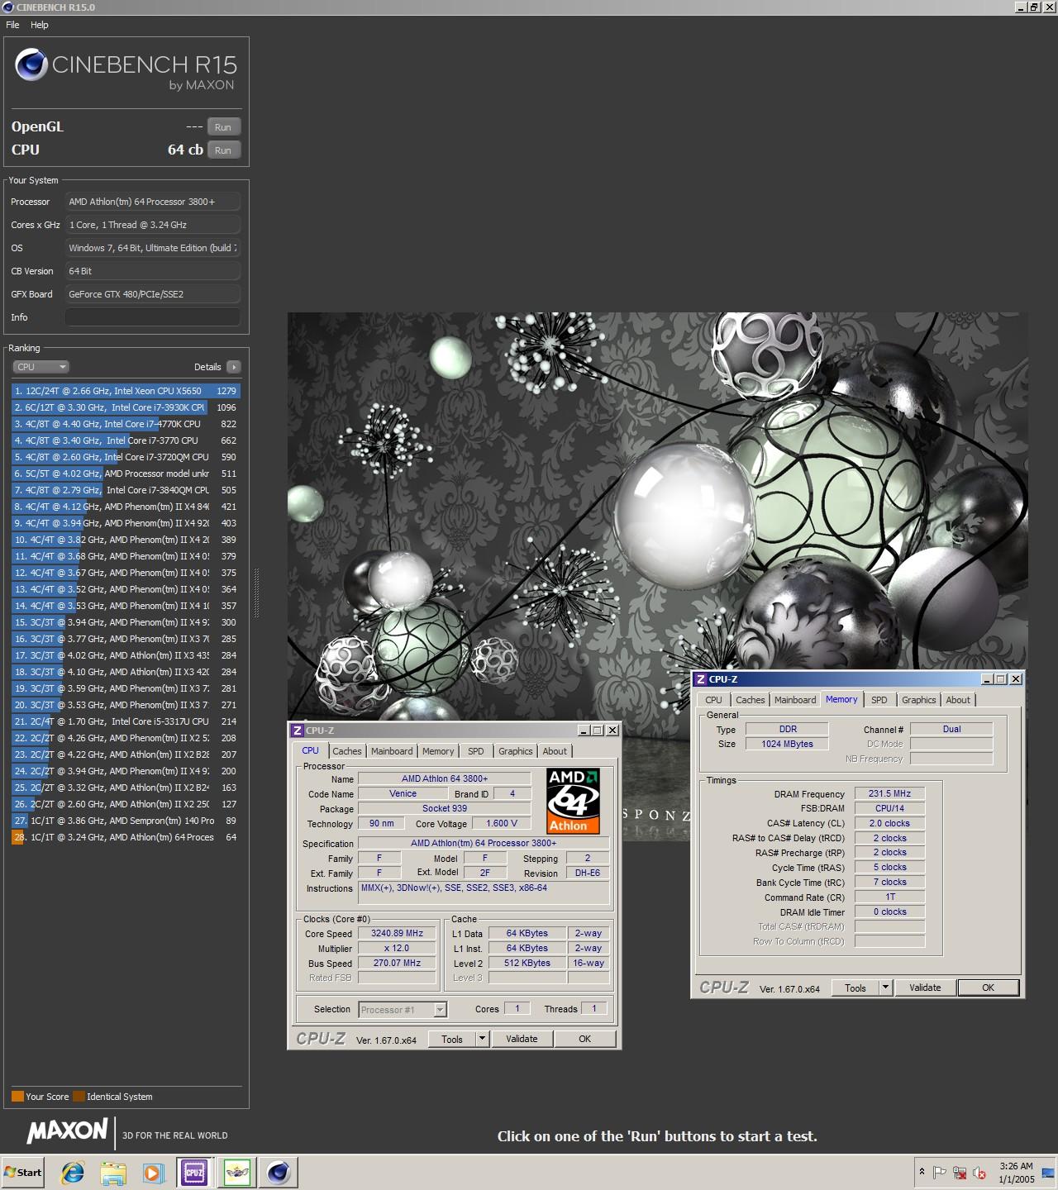The image size is (1058, 1190).
Task: Launch Windows Media Player from taskbar
Action: tap(153, 1172)
